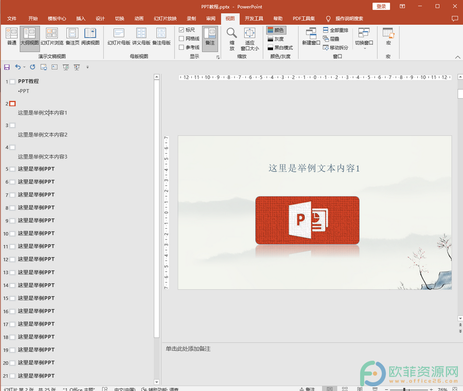Uncheck the 标尺 ruler checkbox
Viewport: 463px width, 391px height.
pos(182,30)
